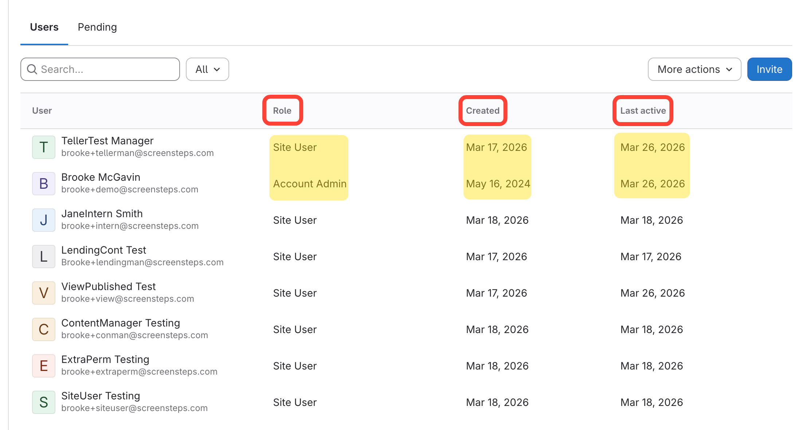Click JaneIntern Smith's J avatar

[x=44, y=220]
